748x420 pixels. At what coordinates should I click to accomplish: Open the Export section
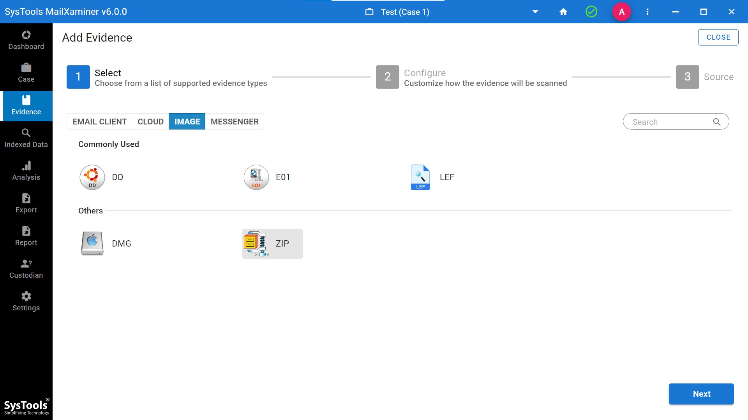pyautogui.click(x=26, y=203)
